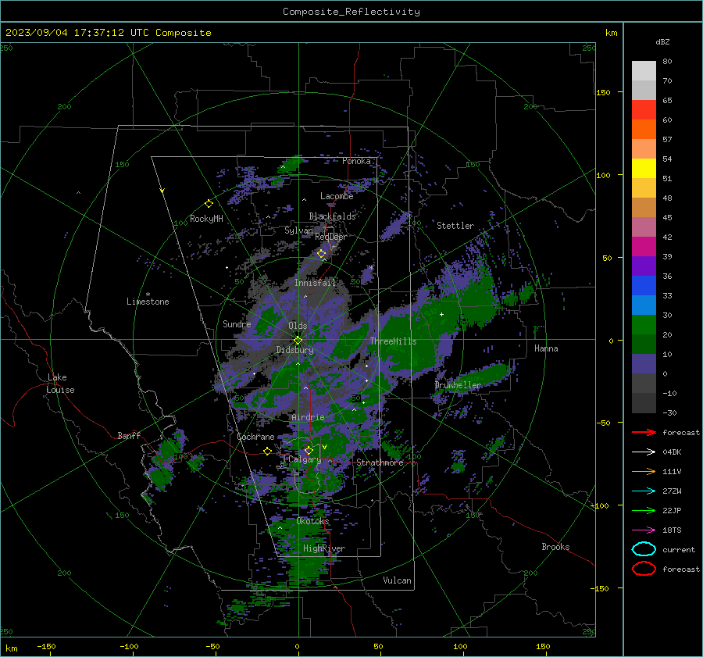
Task: Click the RockyMH label
Action: pyautogui.click(x=206, y=219)
